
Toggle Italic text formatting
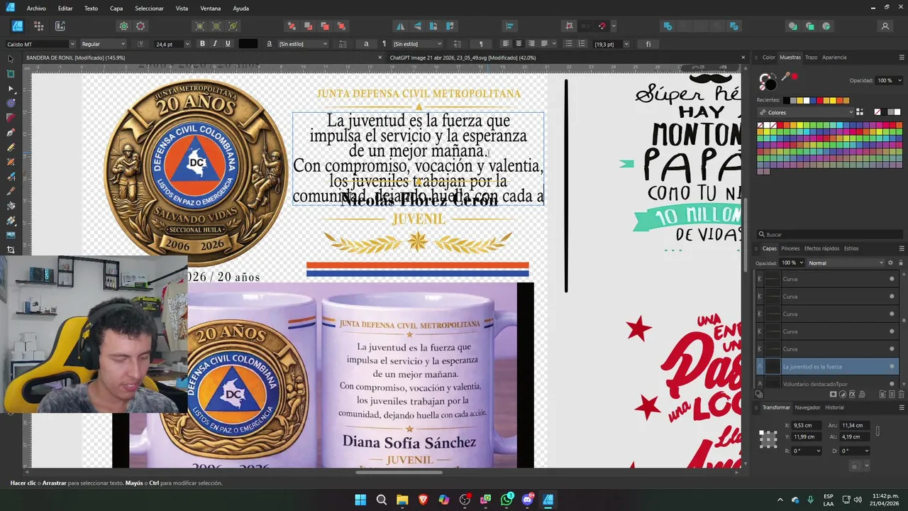[215, 44]
